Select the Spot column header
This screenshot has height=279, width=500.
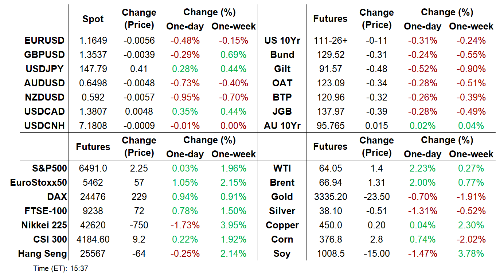93,19
